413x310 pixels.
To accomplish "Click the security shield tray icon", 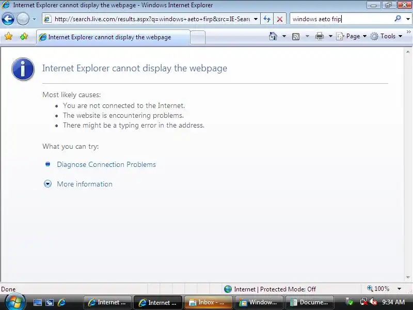I will [x=350, y=302].
